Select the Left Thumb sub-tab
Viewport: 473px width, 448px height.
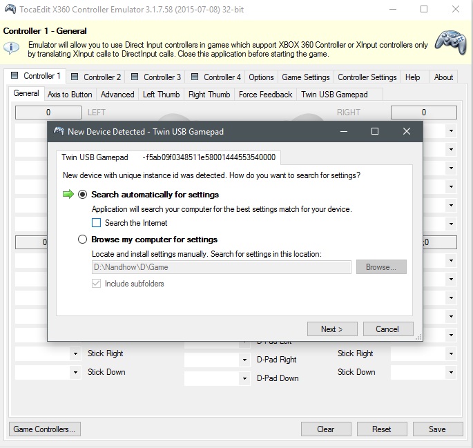(x=162, y=95)
